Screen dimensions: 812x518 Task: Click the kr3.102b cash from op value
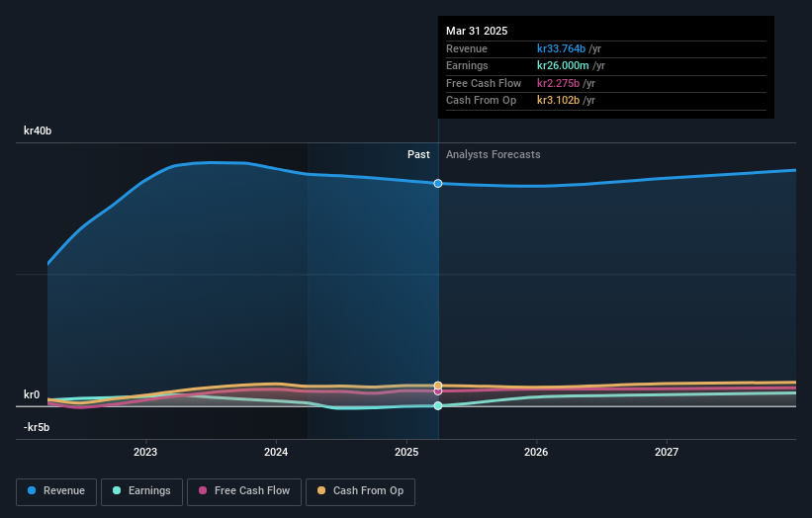click(558, 101)
